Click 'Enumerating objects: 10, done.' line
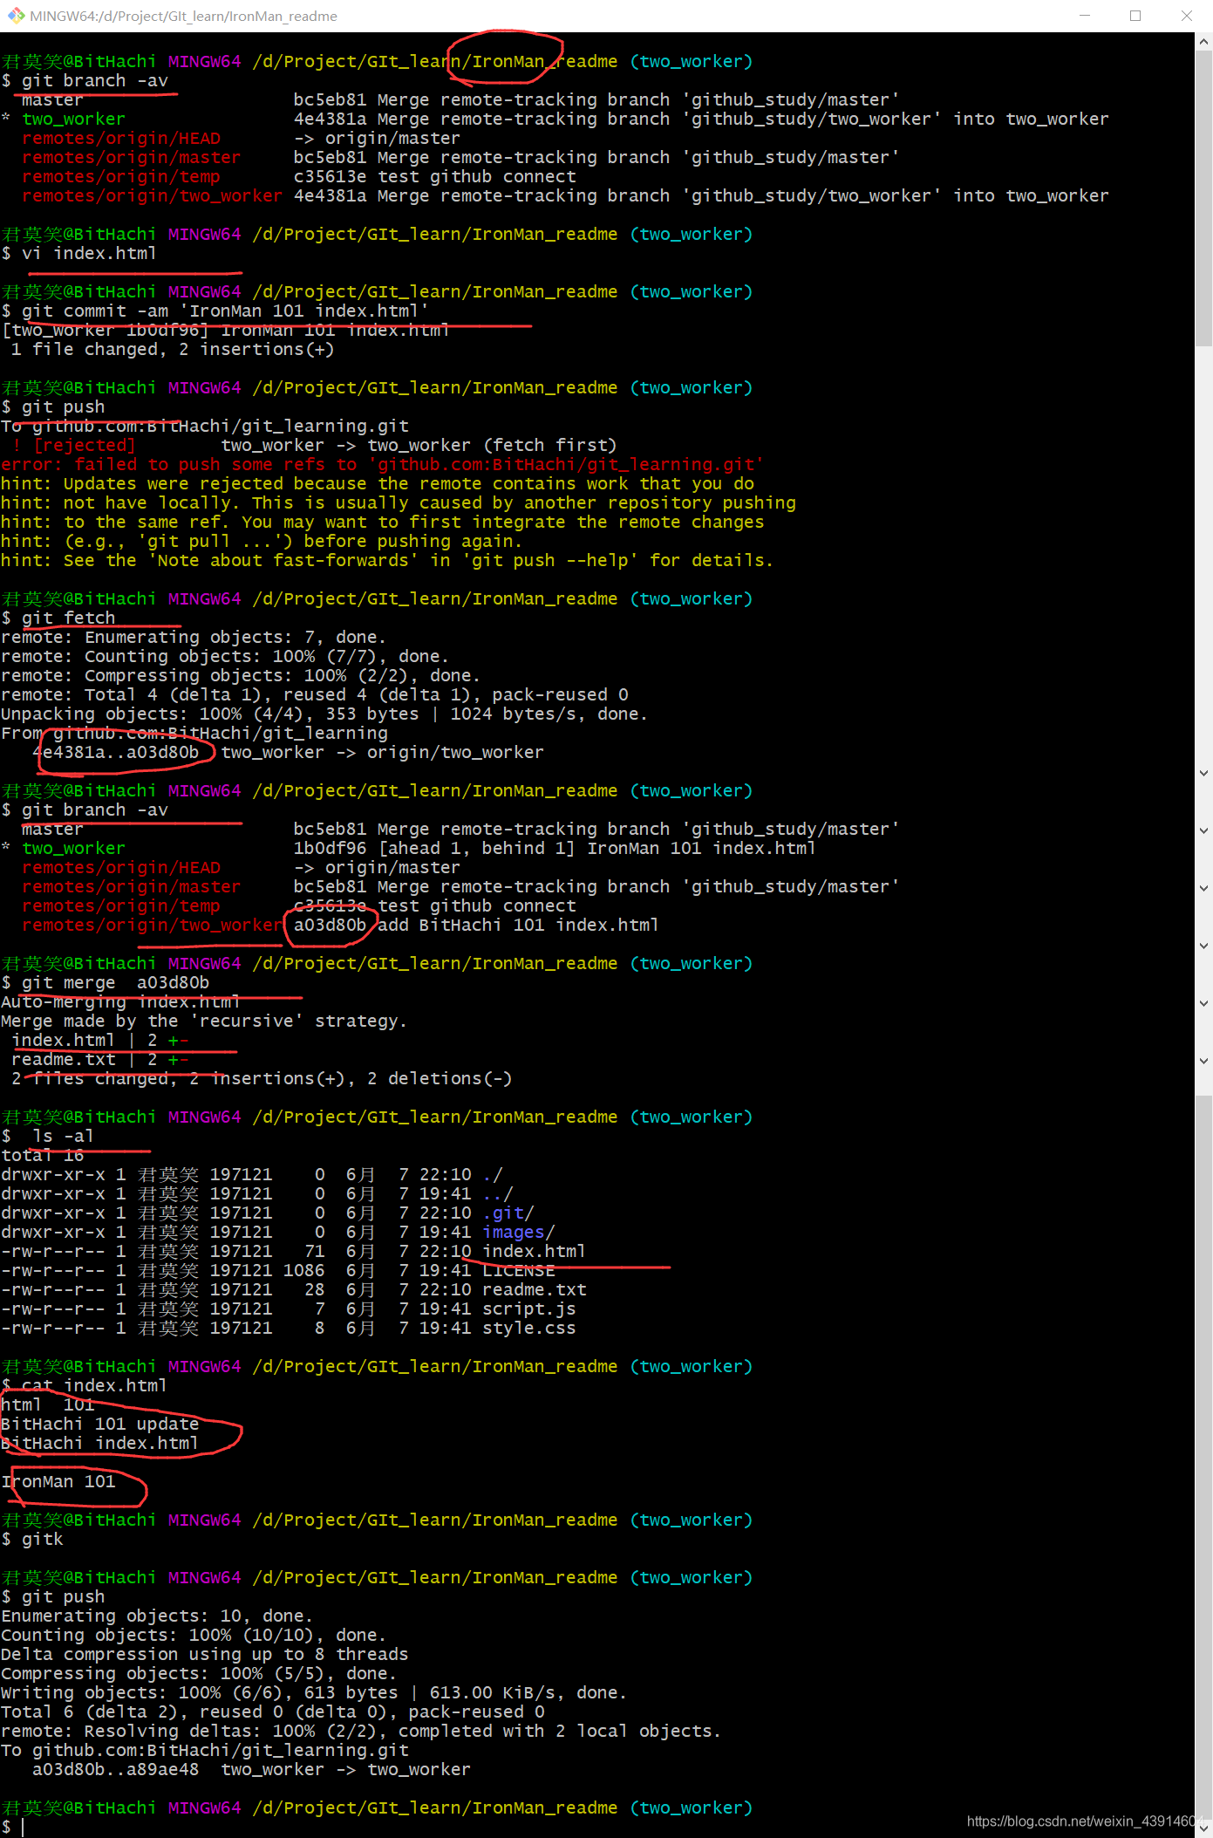 157,1616
